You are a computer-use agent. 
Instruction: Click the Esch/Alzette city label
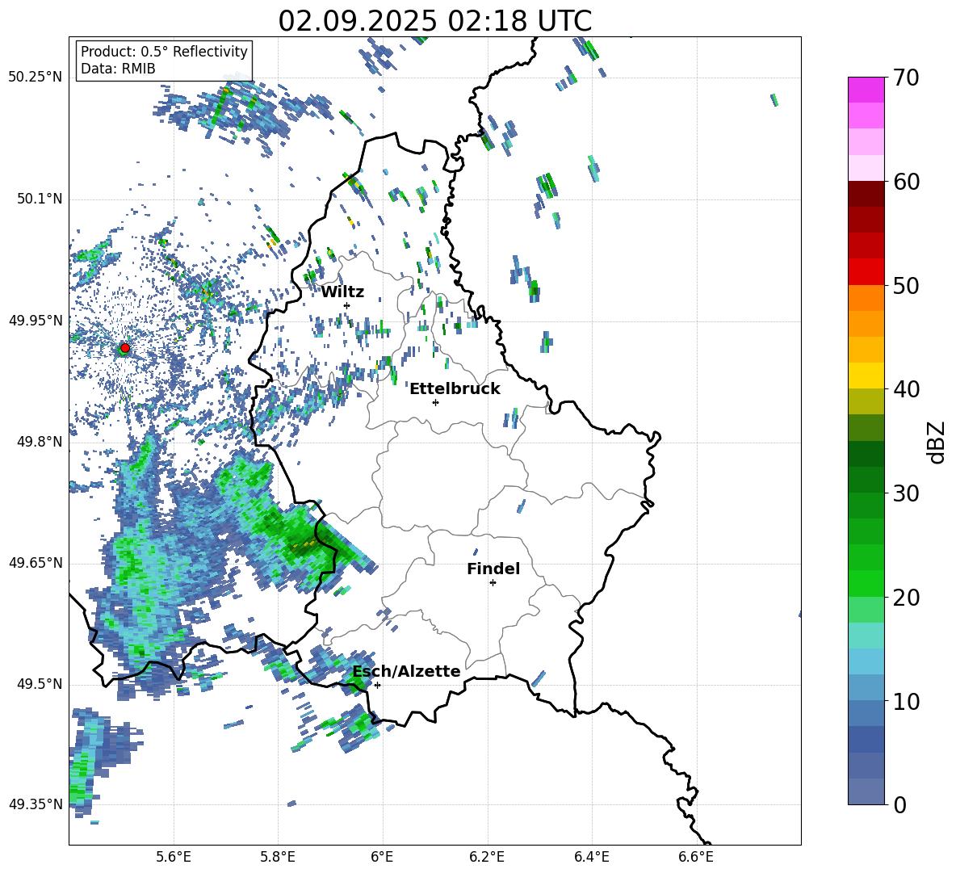tap(407, 672)
